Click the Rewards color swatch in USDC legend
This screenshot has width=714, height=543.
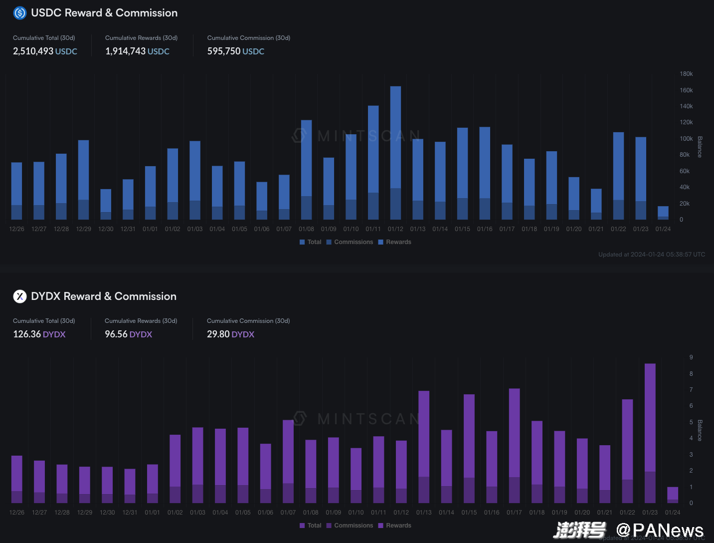coord(381,242)
